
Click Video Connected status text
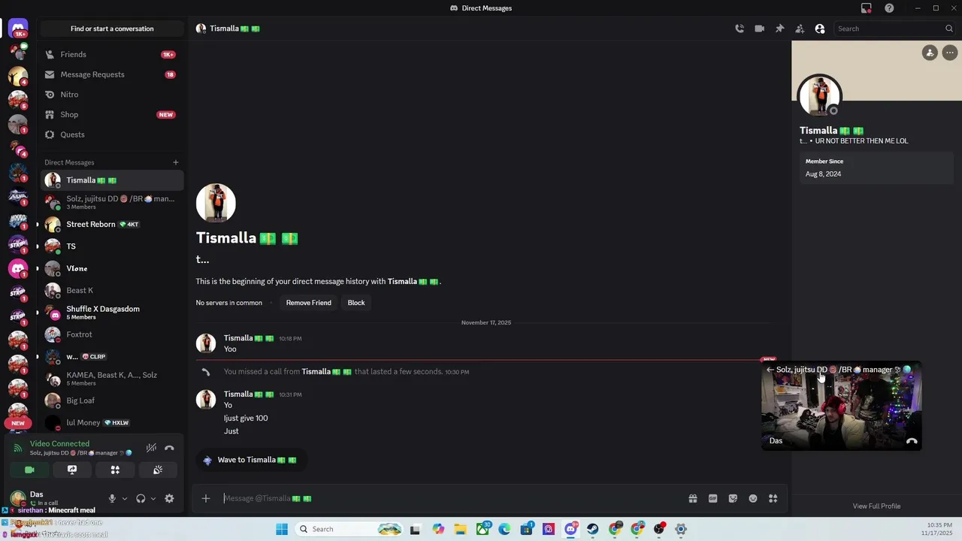pyautogui.click(x=59, y=443)
